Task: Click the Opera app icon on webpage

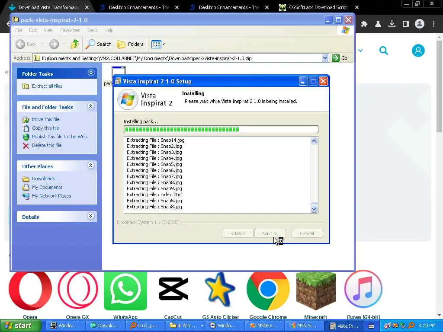Action: click(30, 290)
